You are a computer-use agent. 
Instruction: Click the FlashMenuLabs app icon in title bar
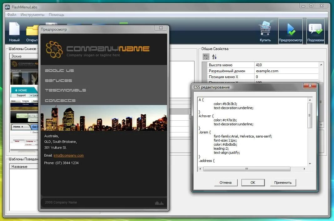[x=8, y=7]
